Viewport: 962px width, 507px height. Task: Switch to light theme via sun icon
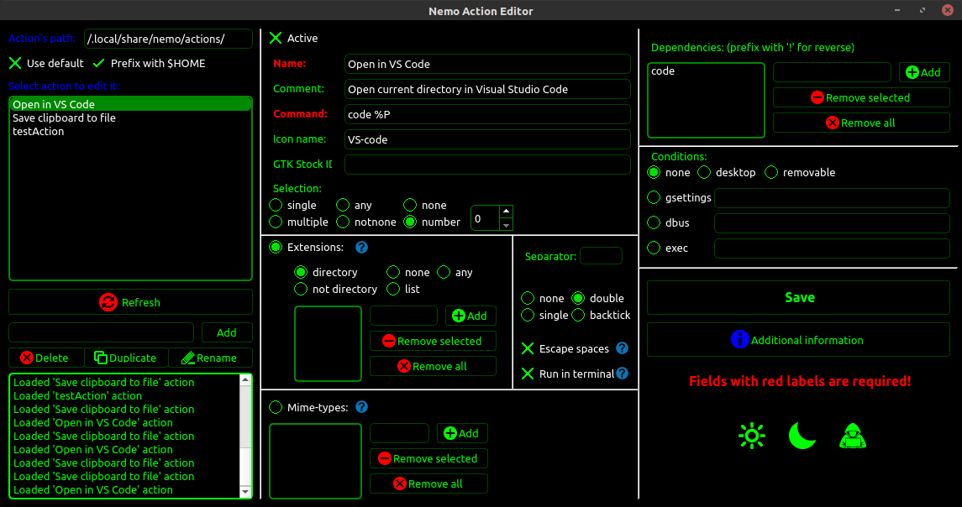pos(751,435)
